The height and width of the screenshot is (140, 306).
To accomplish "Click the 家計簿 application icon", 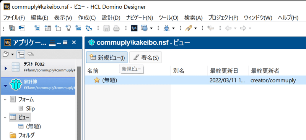I will (16, 85).
